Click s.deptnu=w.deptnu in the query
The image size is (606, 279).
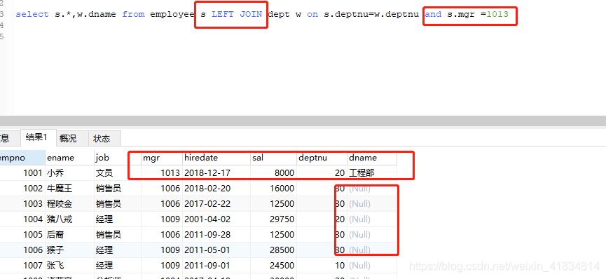[x=371, y=14]
